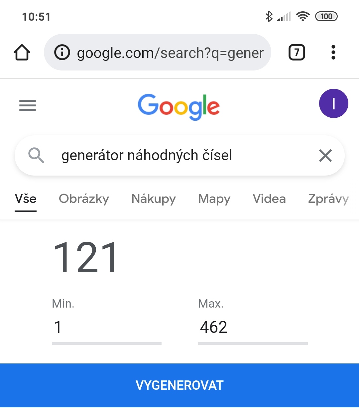Switch to the Nákupy tab
The width and height of the screenshot is (359, 411).
(x=154, y=199)
